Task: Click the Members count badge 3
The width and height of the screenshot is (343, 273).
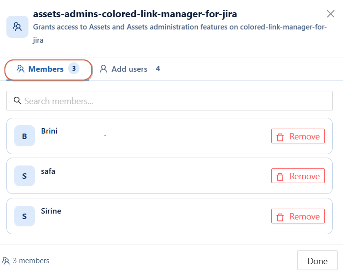Action: tap(74, 69)
